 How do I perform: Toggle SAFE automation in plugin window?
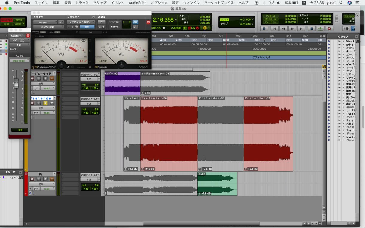[x=101, y=27]
